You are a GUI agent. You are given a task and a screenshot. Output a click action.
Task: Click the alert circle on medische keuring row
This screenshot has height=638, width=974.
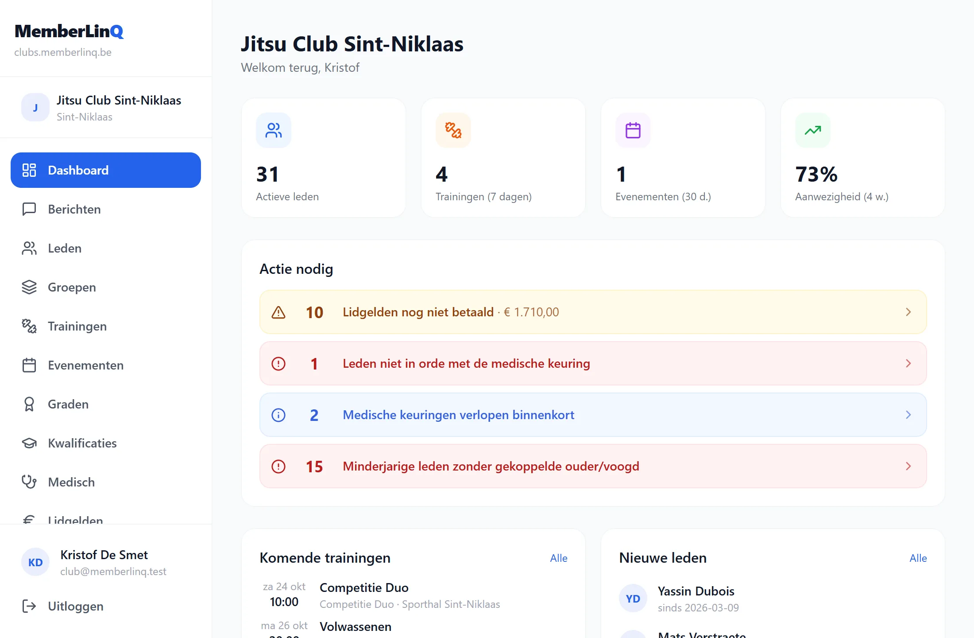tap(278, 364)
